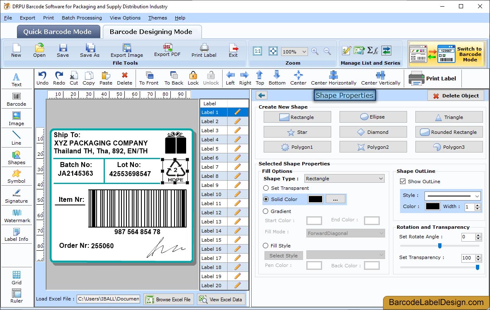Click the Paste icon
The height and width of the screenshot is (310, 490).
coord(106,78)
